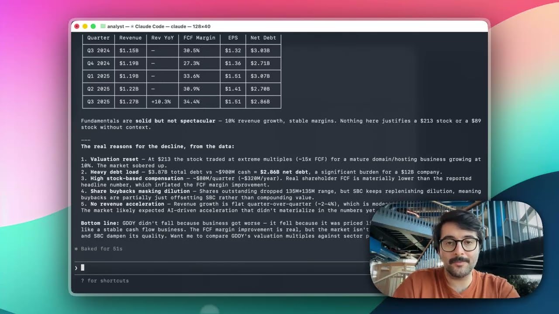Click the 'Q3 2025' quarter cell

(x=98, y=102)
